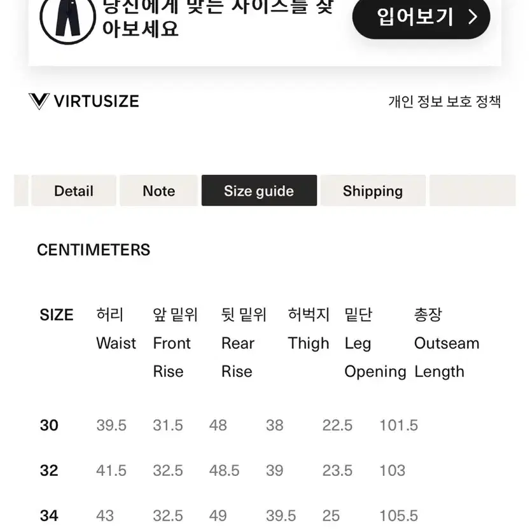The height and width of the screenshot is (530, 530).
Task: Click the 총장 Outseam Length header
Action: click(447, 343)
